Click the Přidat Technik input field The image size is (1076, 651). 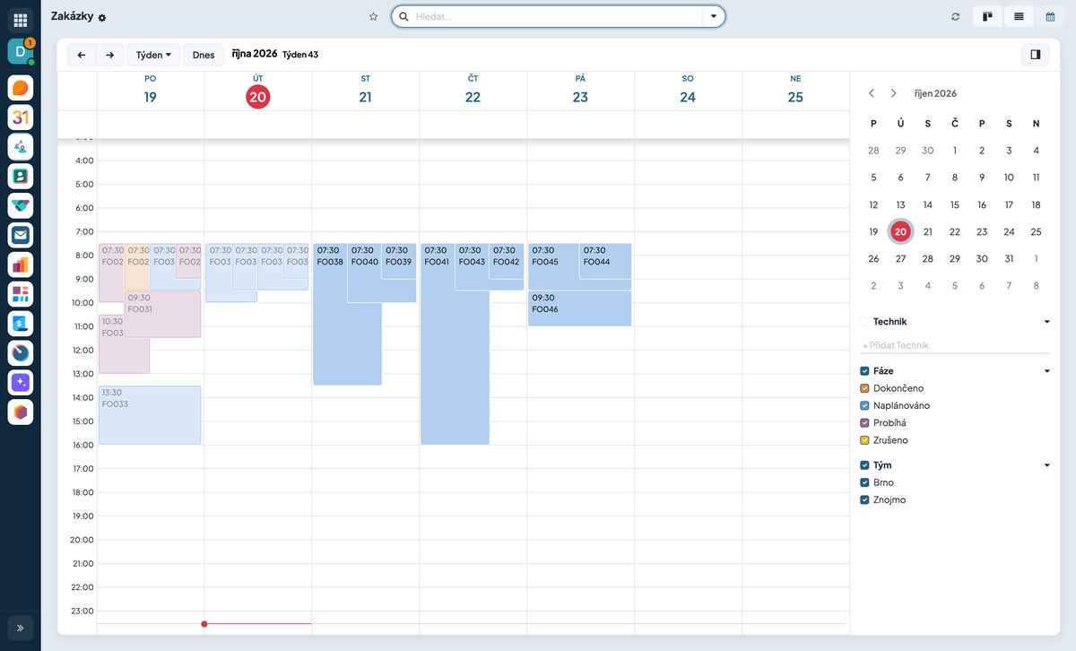coord(954,345)
